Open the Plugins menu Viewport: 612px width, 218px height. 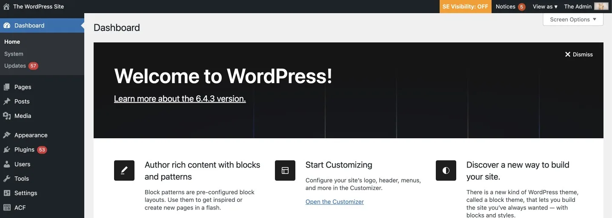click(x=42, y=150)
